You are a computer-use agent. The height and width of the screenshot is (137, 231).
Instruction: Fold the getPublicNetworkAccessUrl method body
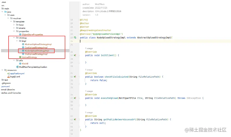(79, 120)
